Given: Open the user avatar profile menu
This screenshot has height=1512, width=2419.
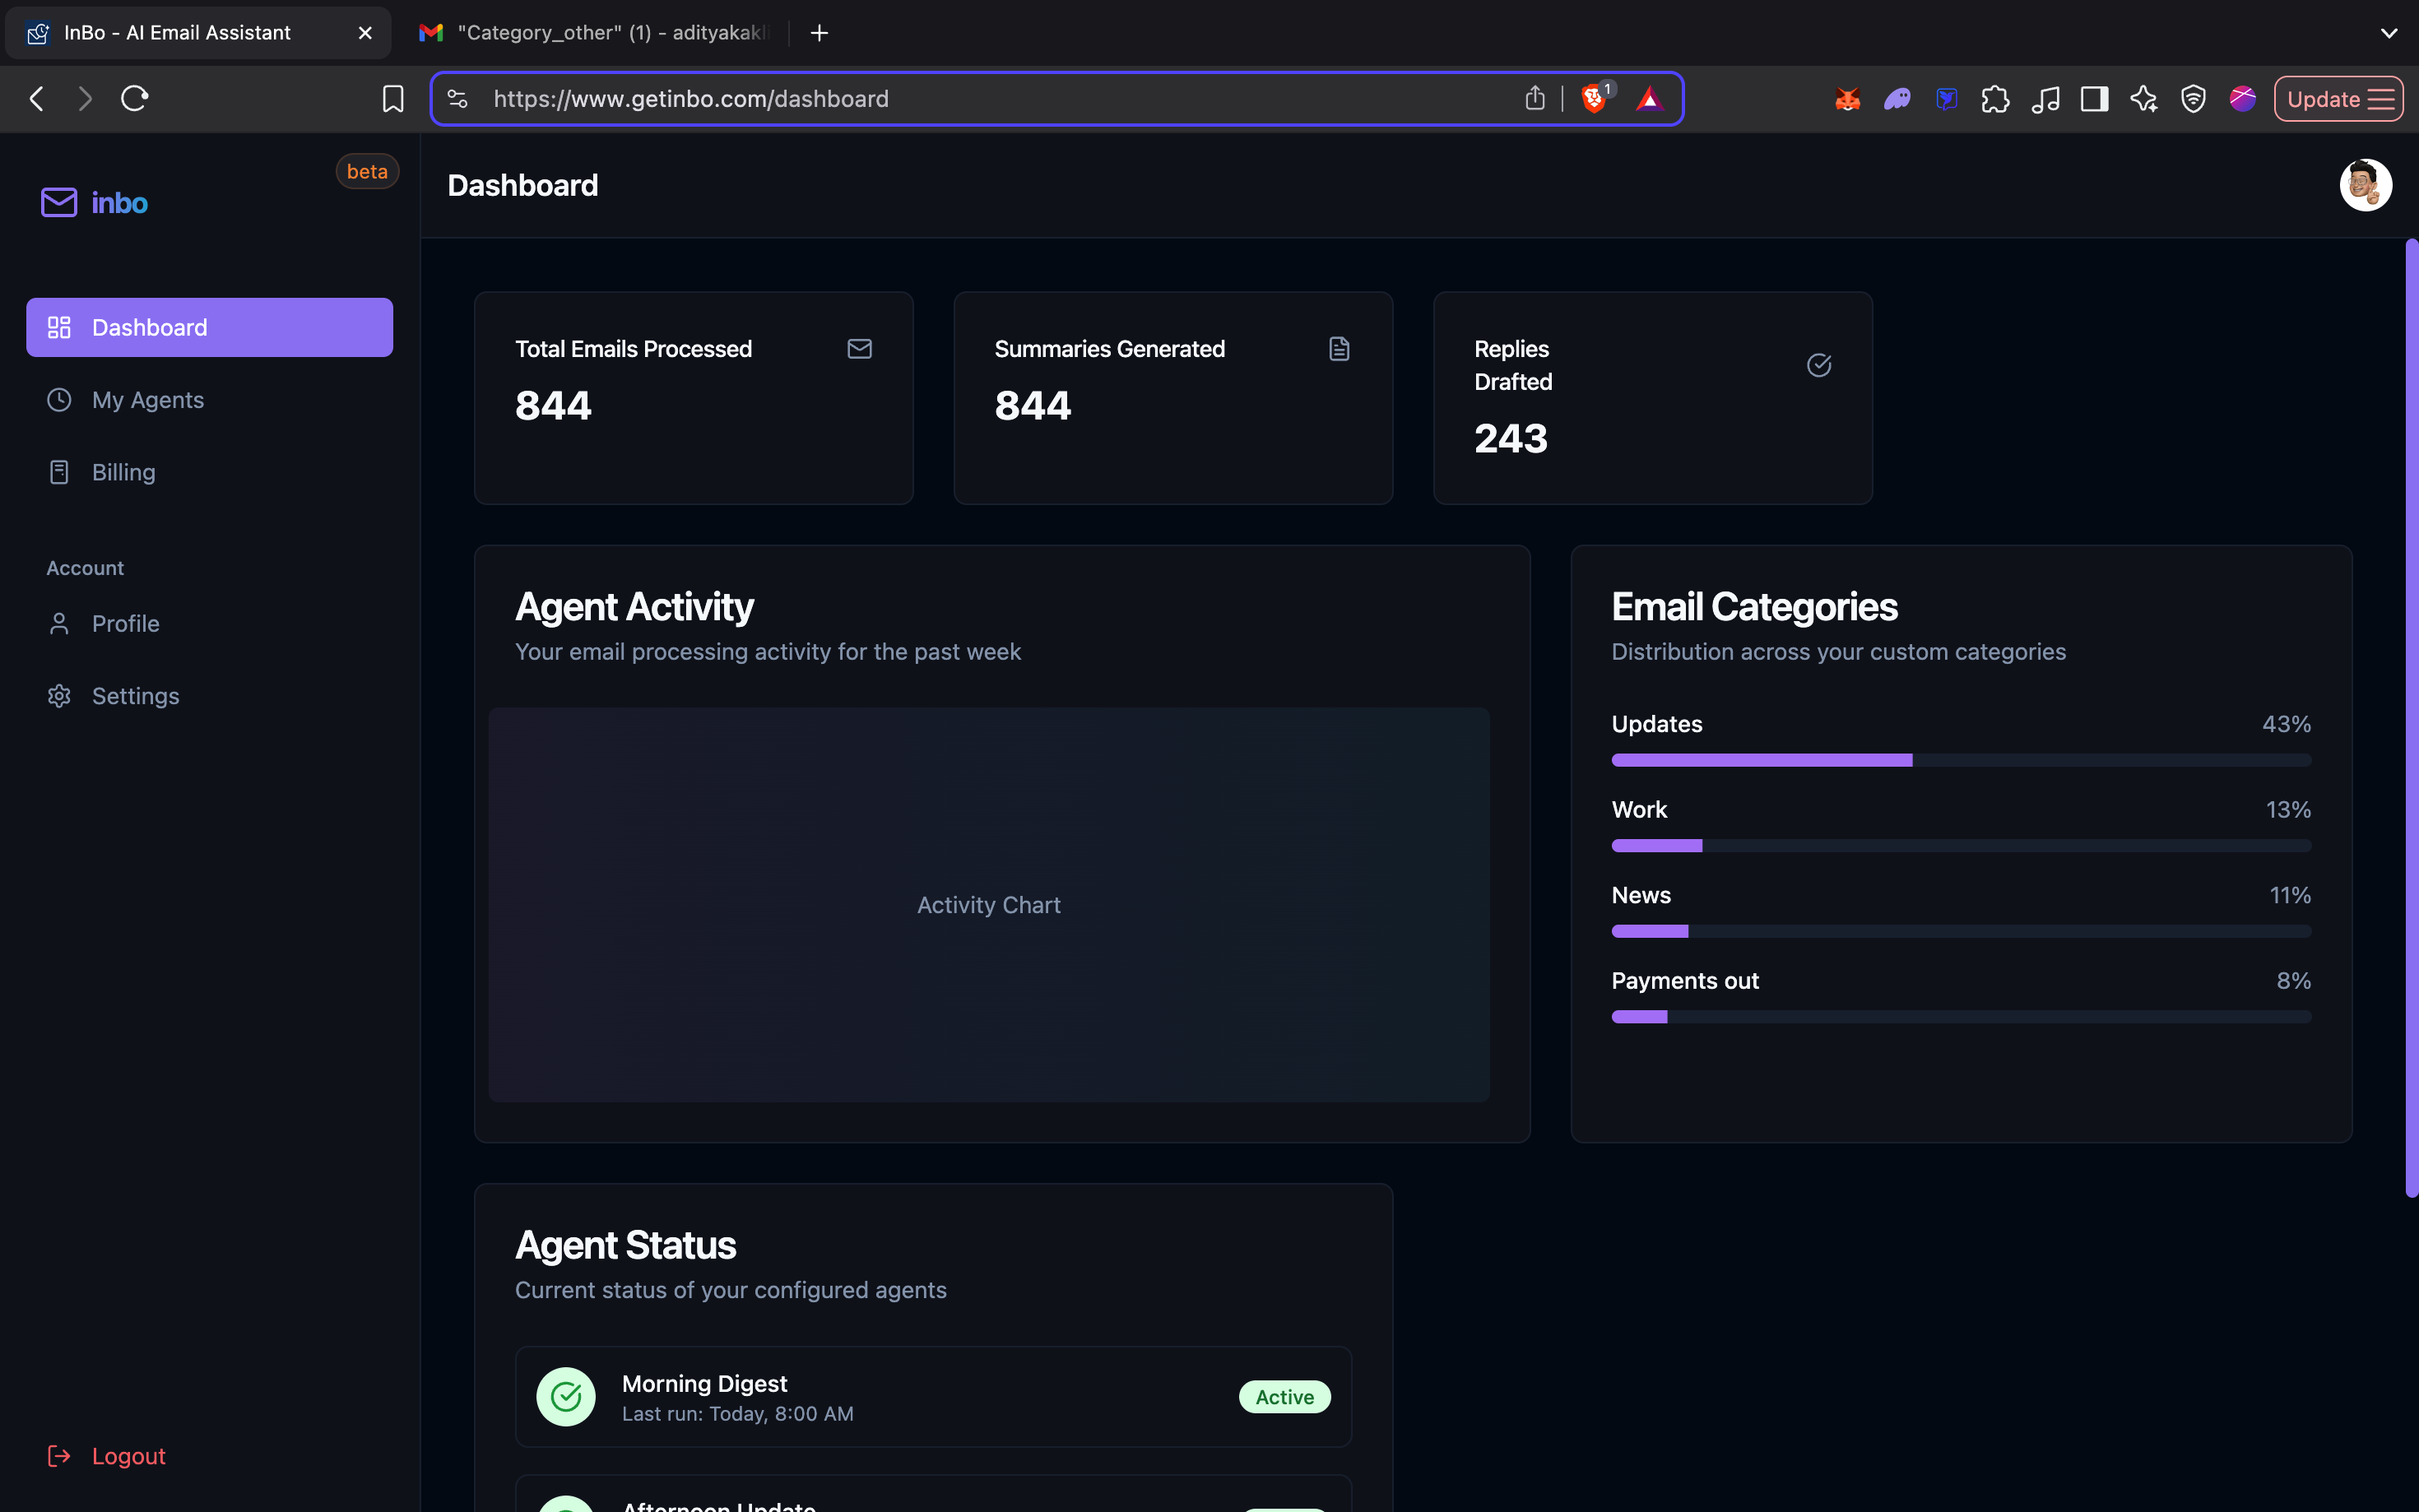Looking at the screenshot, I should [x=2365, y=185].
